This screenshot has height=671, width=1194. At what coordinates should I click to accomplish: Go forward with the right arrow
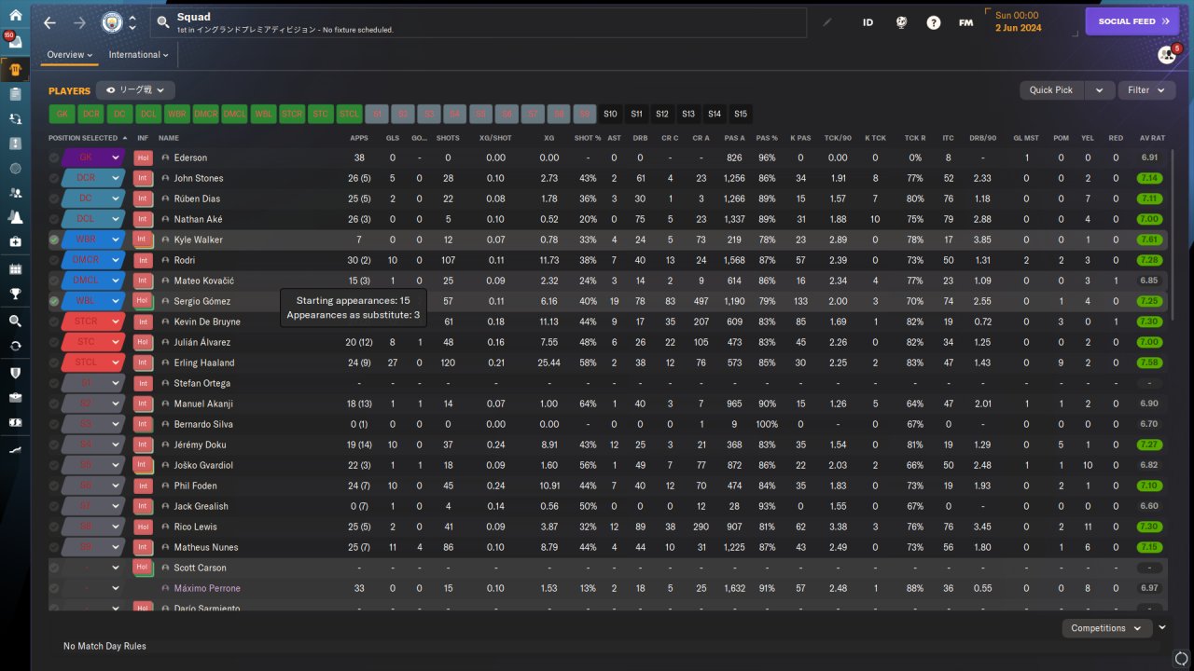[79, 22]
